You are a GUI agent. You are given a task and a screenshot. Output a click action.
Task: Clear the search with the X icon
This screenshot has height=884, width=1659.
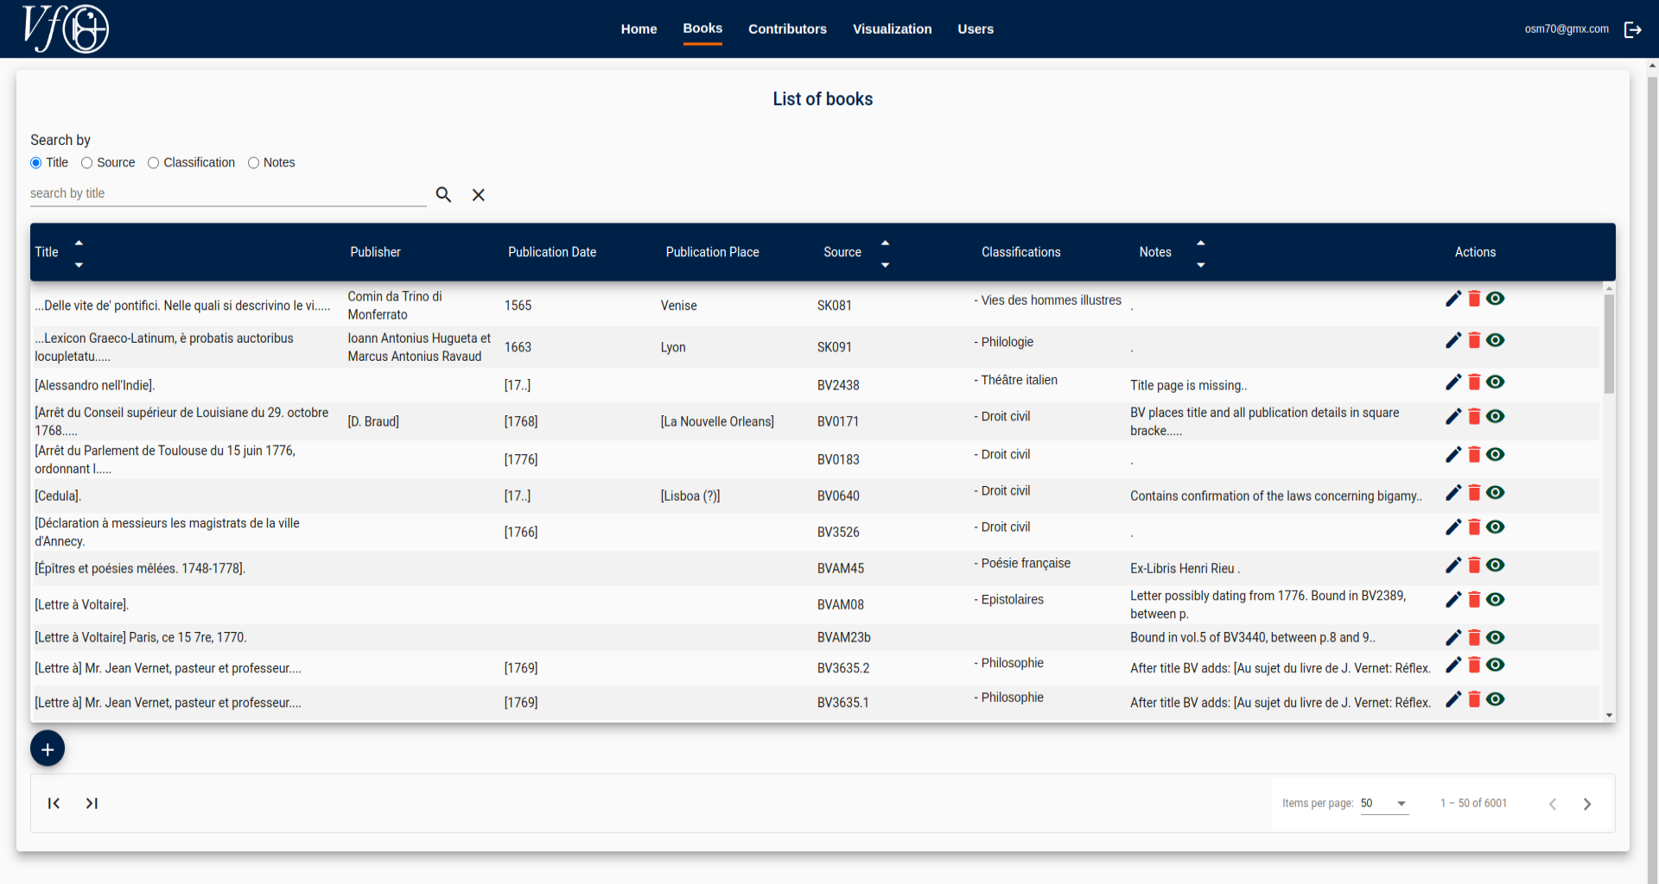tap(478, 195)
